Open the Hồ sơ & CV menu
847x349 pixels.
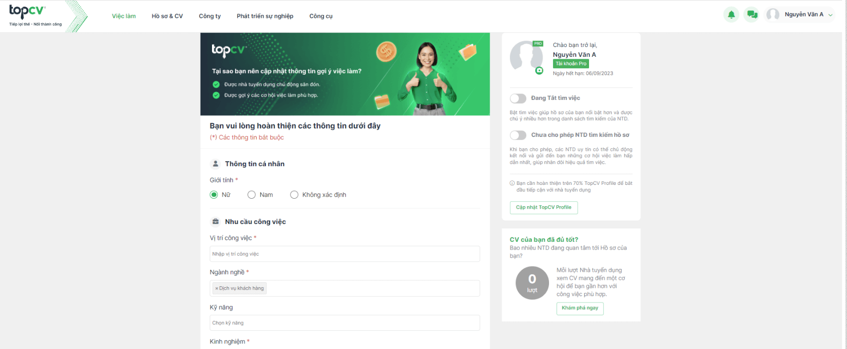coord(167,16)
